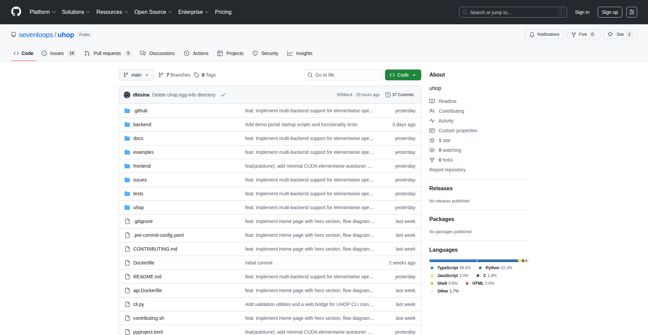Switch to the Pull requests tab
The image size is (648, 335).
pos(107,53)
